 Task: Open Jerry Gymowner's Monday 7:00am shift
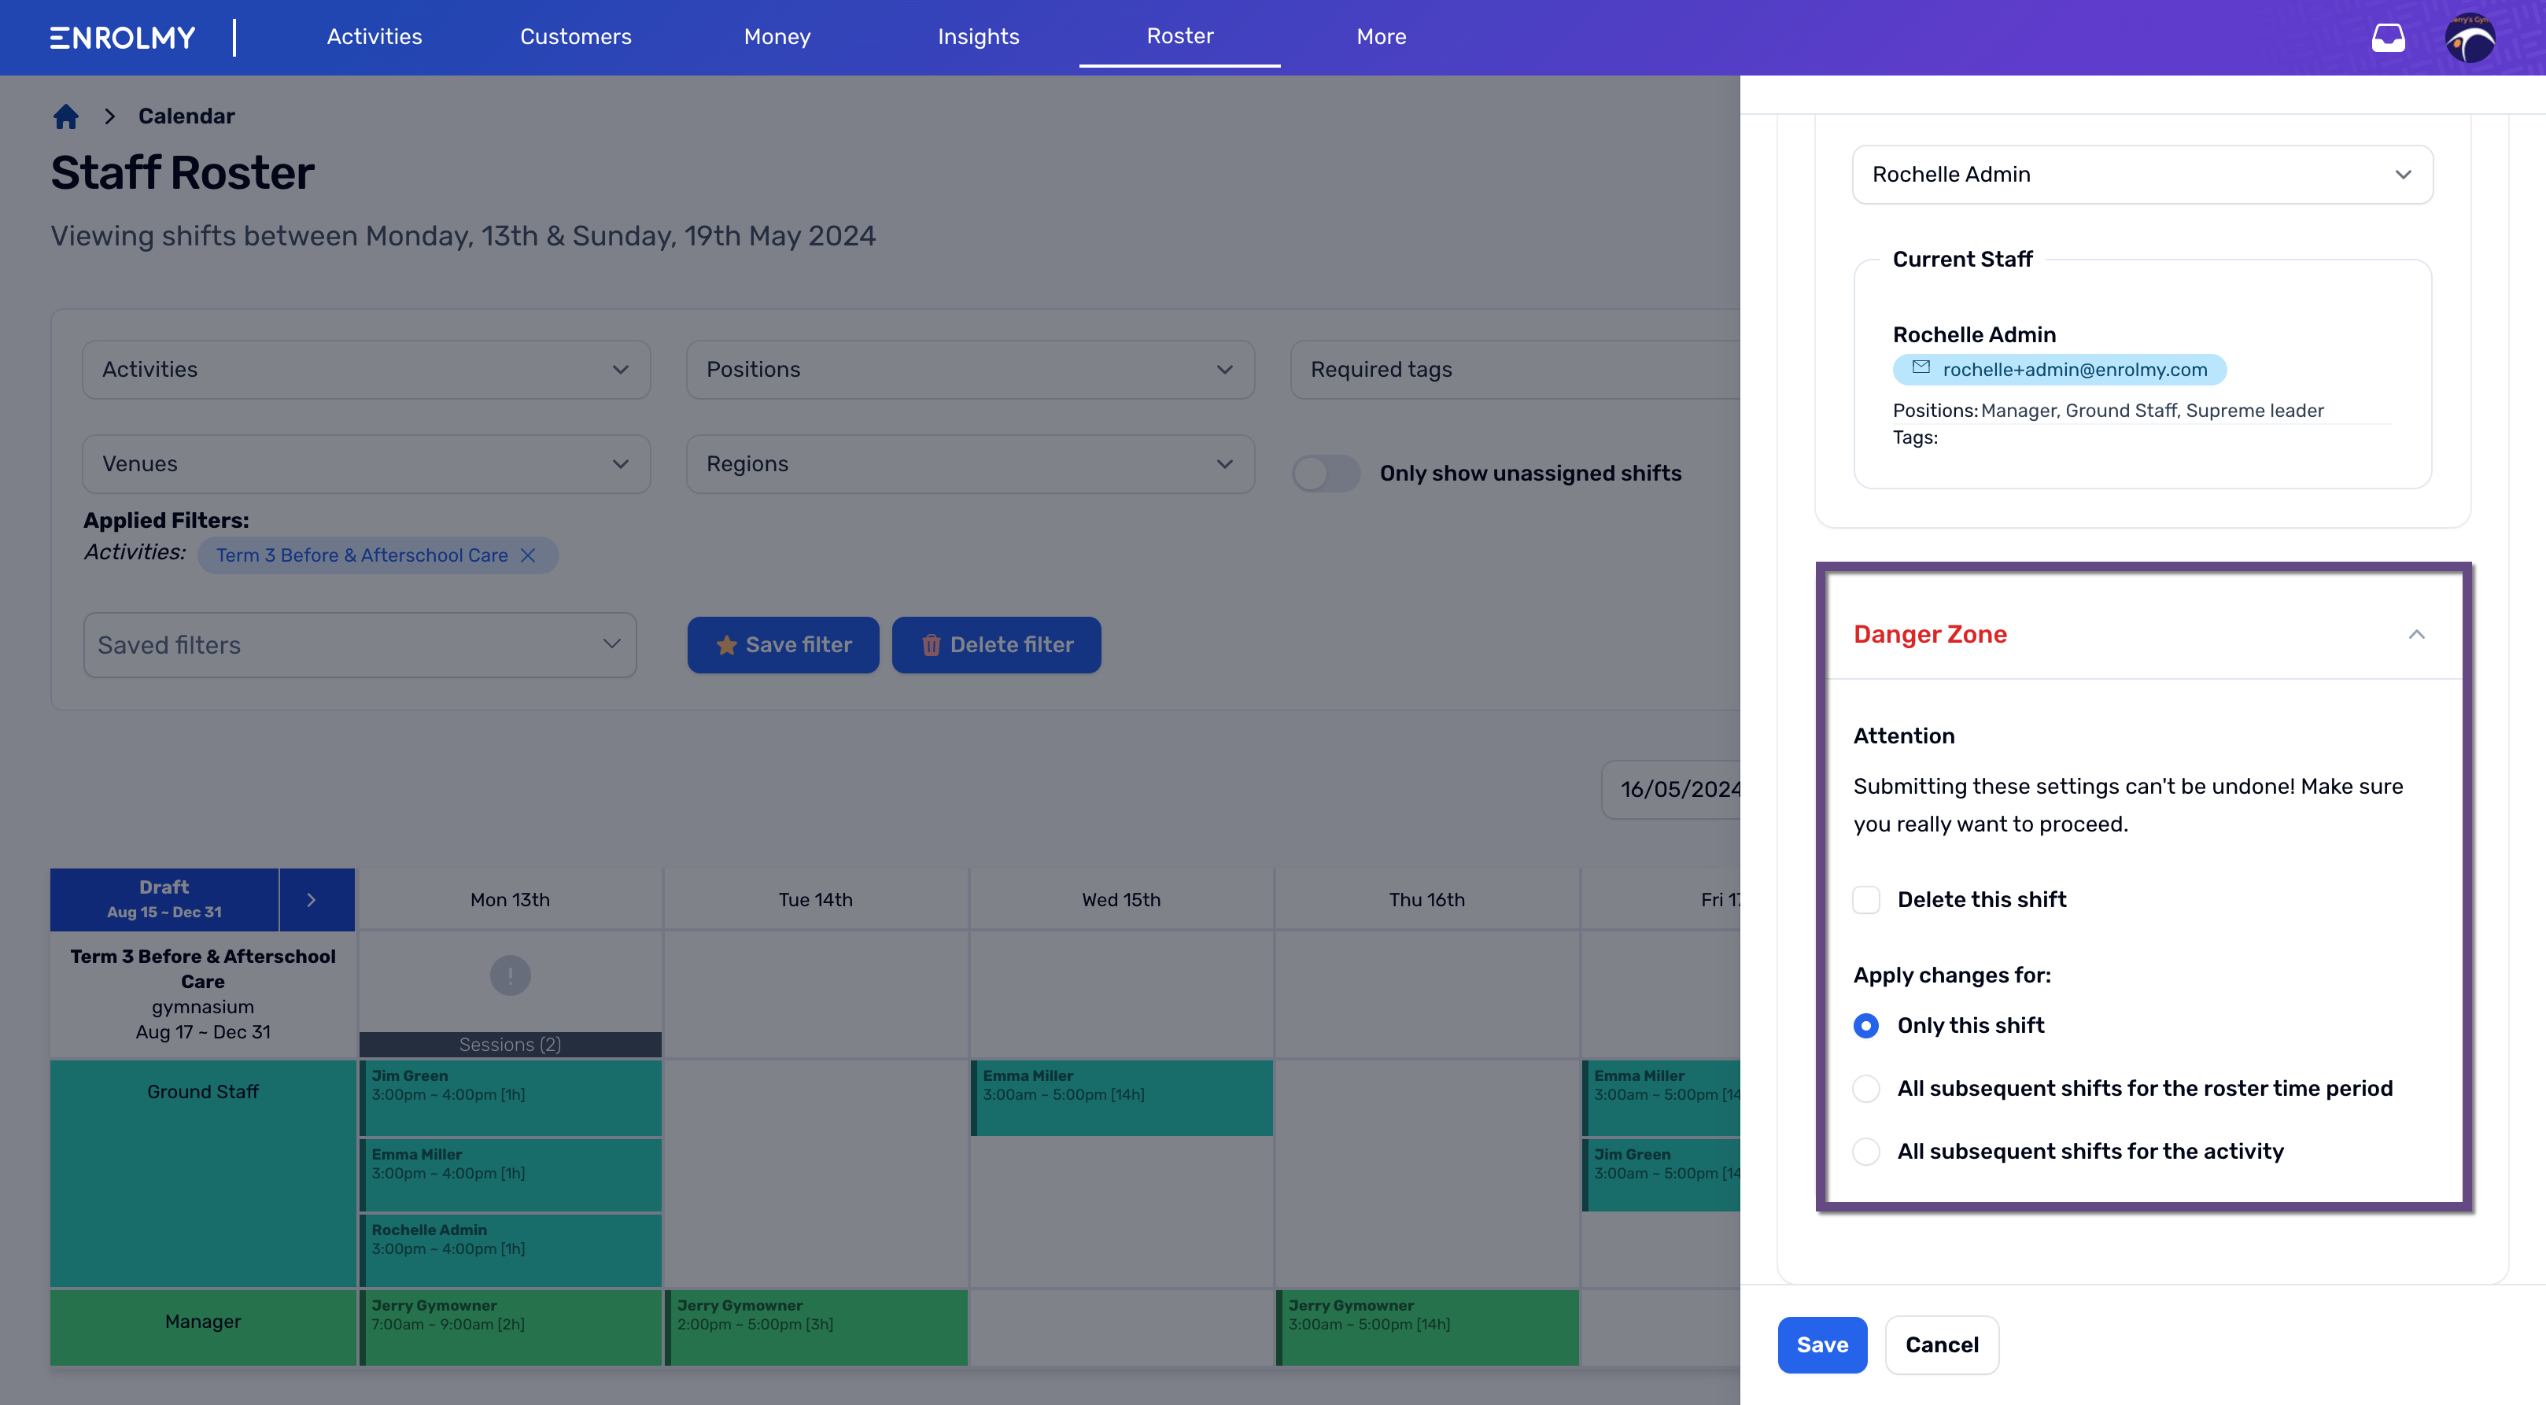(x=510, y=1327)
